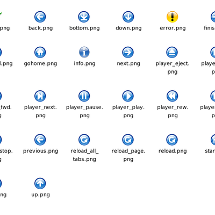Viewport: 215px width, 215px height.
Task: Select the reload.png icon
Action: tap(172, 140)
